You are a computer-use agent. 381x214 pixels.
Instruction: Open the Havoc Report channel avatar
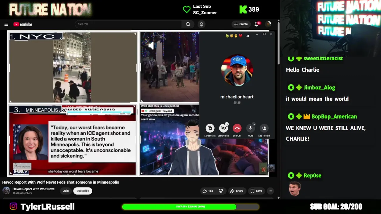point(6,191)
